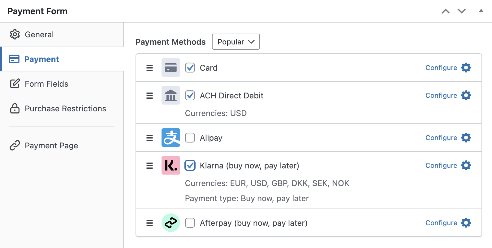Click the gear icon for Afterpay
The width and height of the screenshot is (492, 248).
coord(466,223)
